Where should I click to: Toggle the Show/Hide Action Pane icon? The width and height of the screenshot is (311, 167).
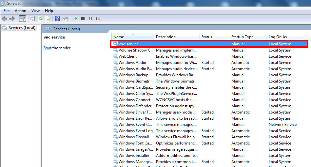coord(65,19)
